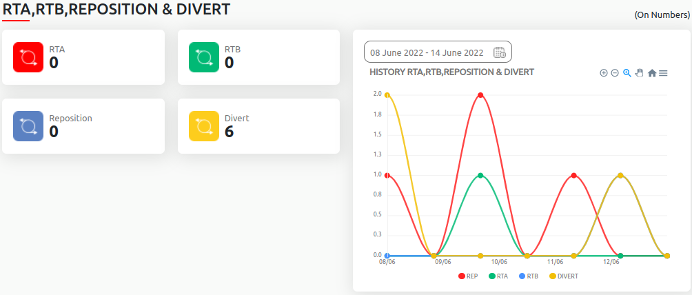Click the REP peak point at 2.0
The height and width of the screenshot is (295, 692).
click(x=480, y=95)
